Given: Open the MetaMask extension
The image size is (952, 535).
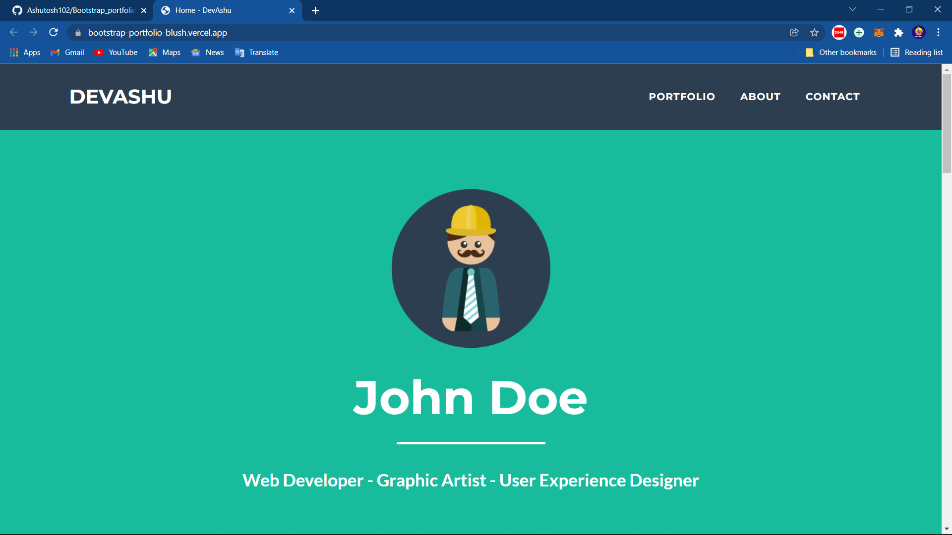Looking at the screenshot, I should click(x=879, y=32).
